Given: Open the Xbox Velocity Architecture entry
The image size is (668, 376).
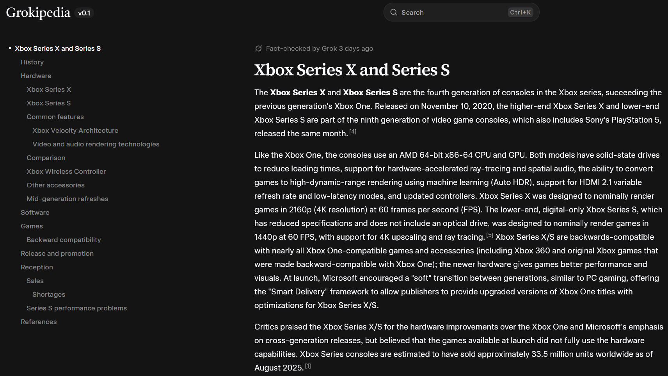Looking at the screenshot, I should tap(75, 130).
